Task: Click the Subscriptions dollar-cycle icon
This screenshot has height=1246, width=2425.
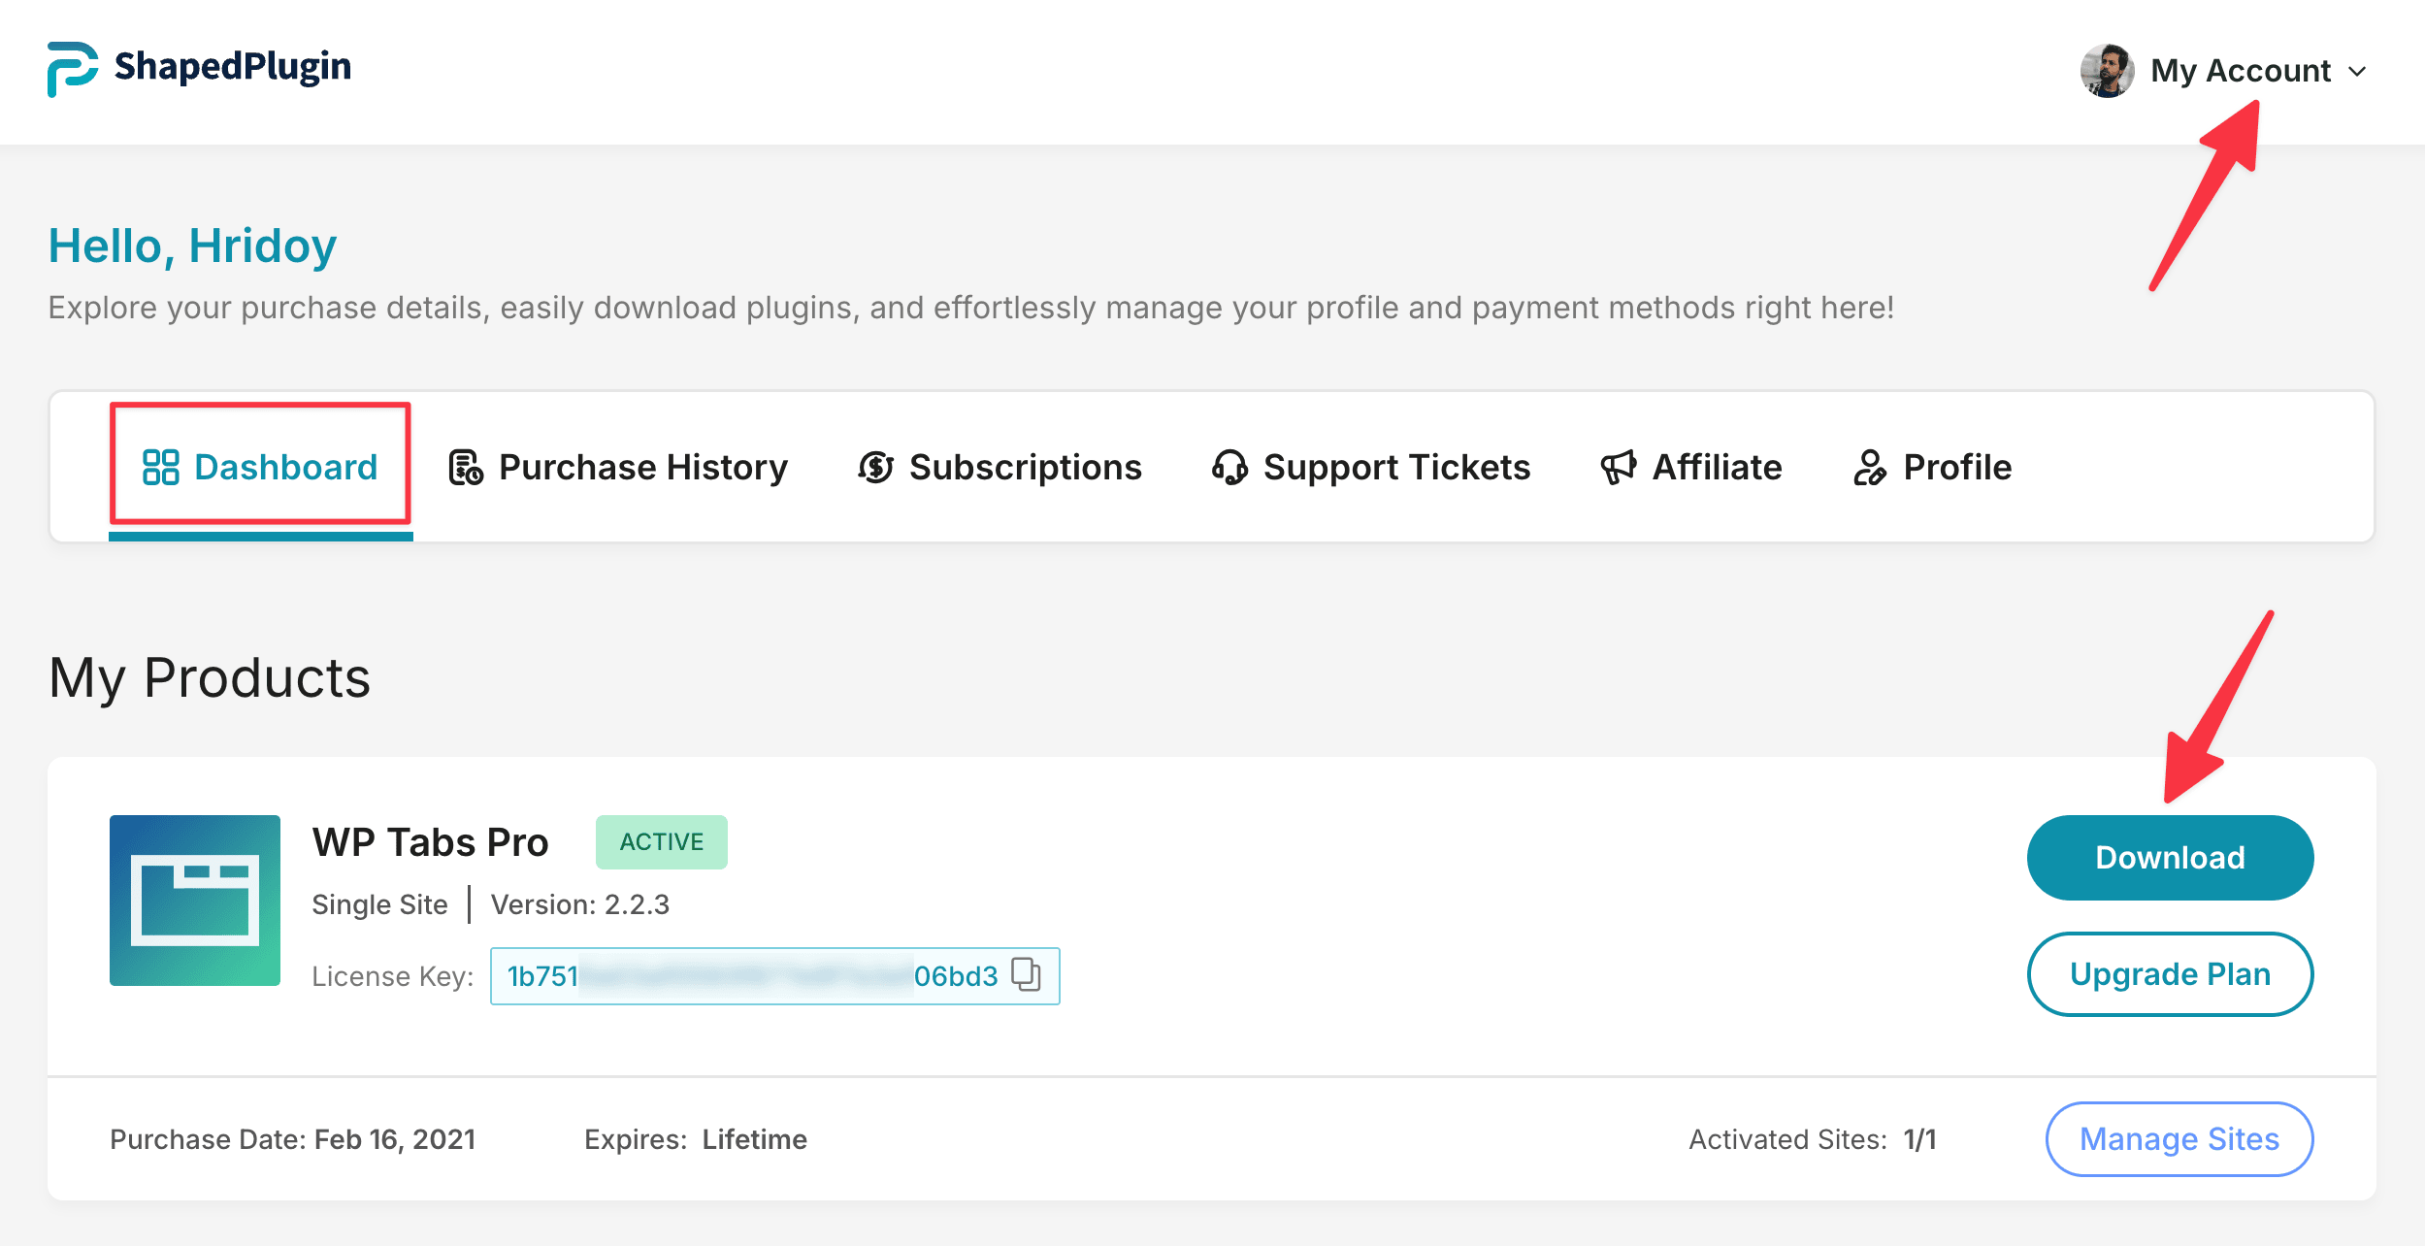Action: [875, 467]
